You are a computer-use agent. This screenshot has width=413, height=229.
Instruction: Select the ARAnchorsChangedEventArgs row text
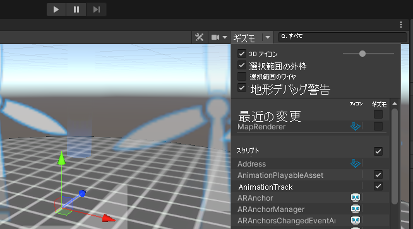click(286, 221)
